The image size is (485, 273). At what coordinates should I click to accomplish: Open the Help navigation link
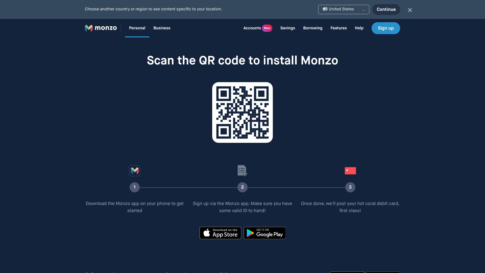pyautogui.click(x=359, y=28)
